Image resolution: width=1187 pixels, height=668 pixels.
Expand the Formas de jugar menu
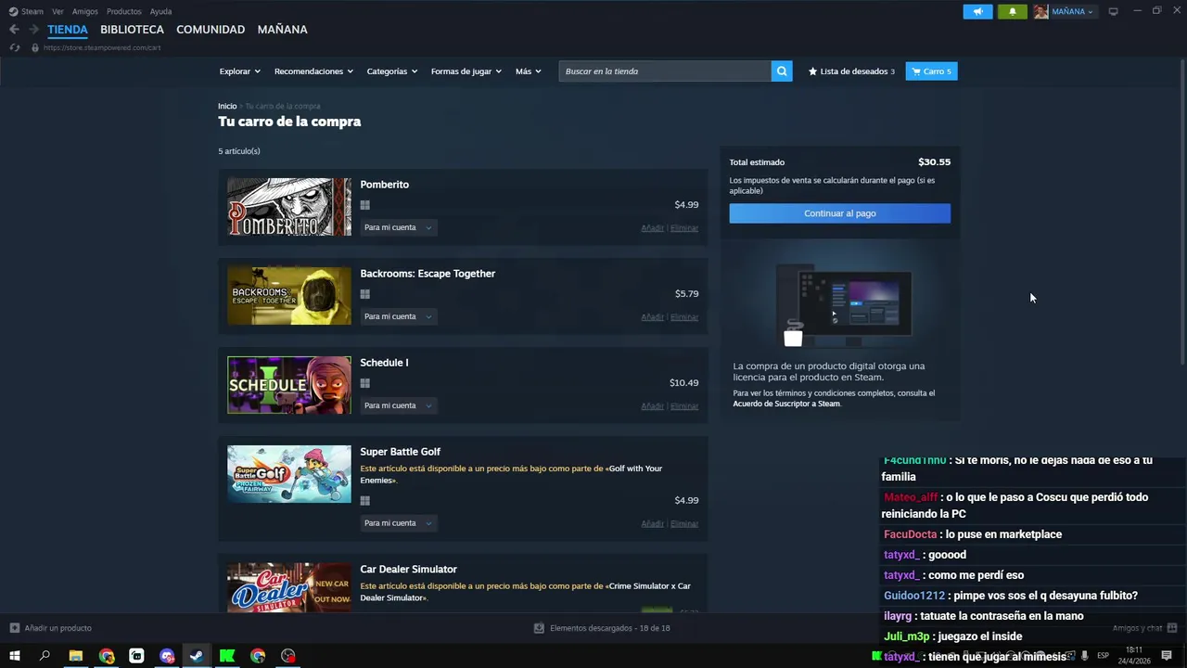(x=466, y=71)
